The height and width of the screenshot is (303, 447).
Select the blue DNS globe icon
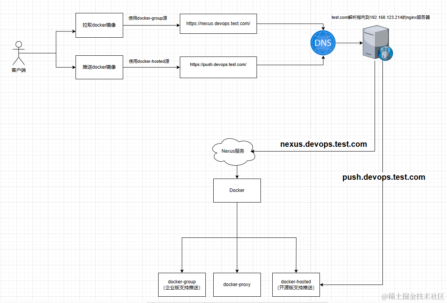click(323, 43)
